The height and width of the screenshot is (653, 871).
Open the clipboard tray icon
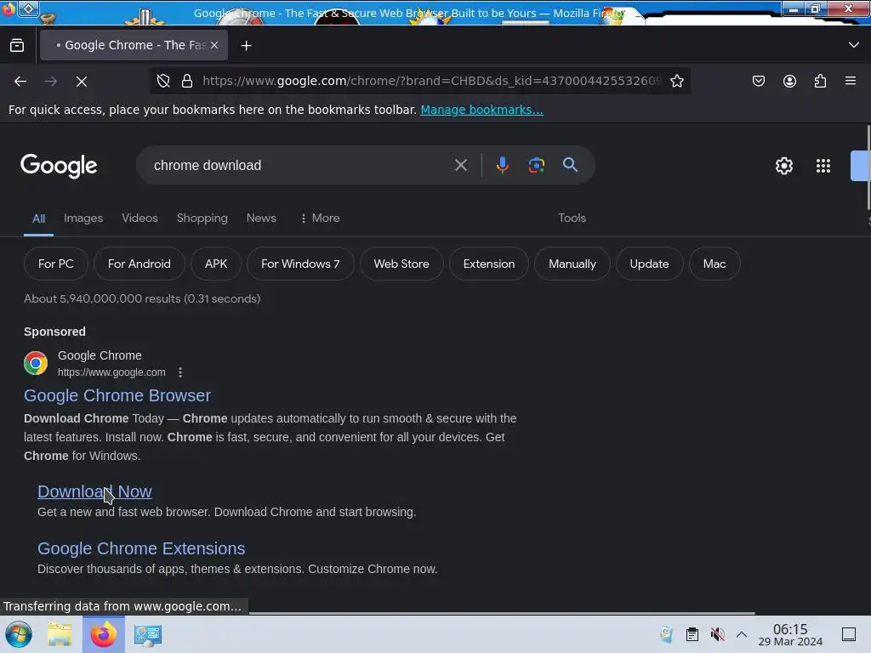(x=692, y=634)
